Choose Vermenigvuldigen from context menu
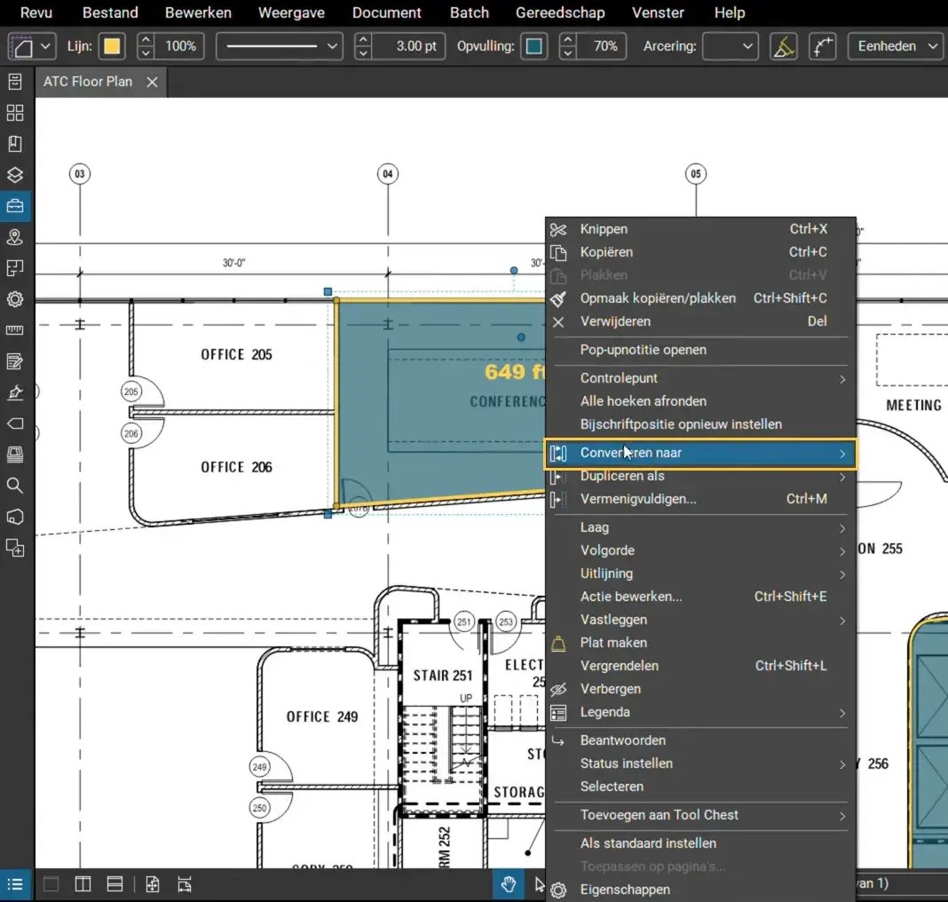Screen dimensions: 948x902 point(700,499)
